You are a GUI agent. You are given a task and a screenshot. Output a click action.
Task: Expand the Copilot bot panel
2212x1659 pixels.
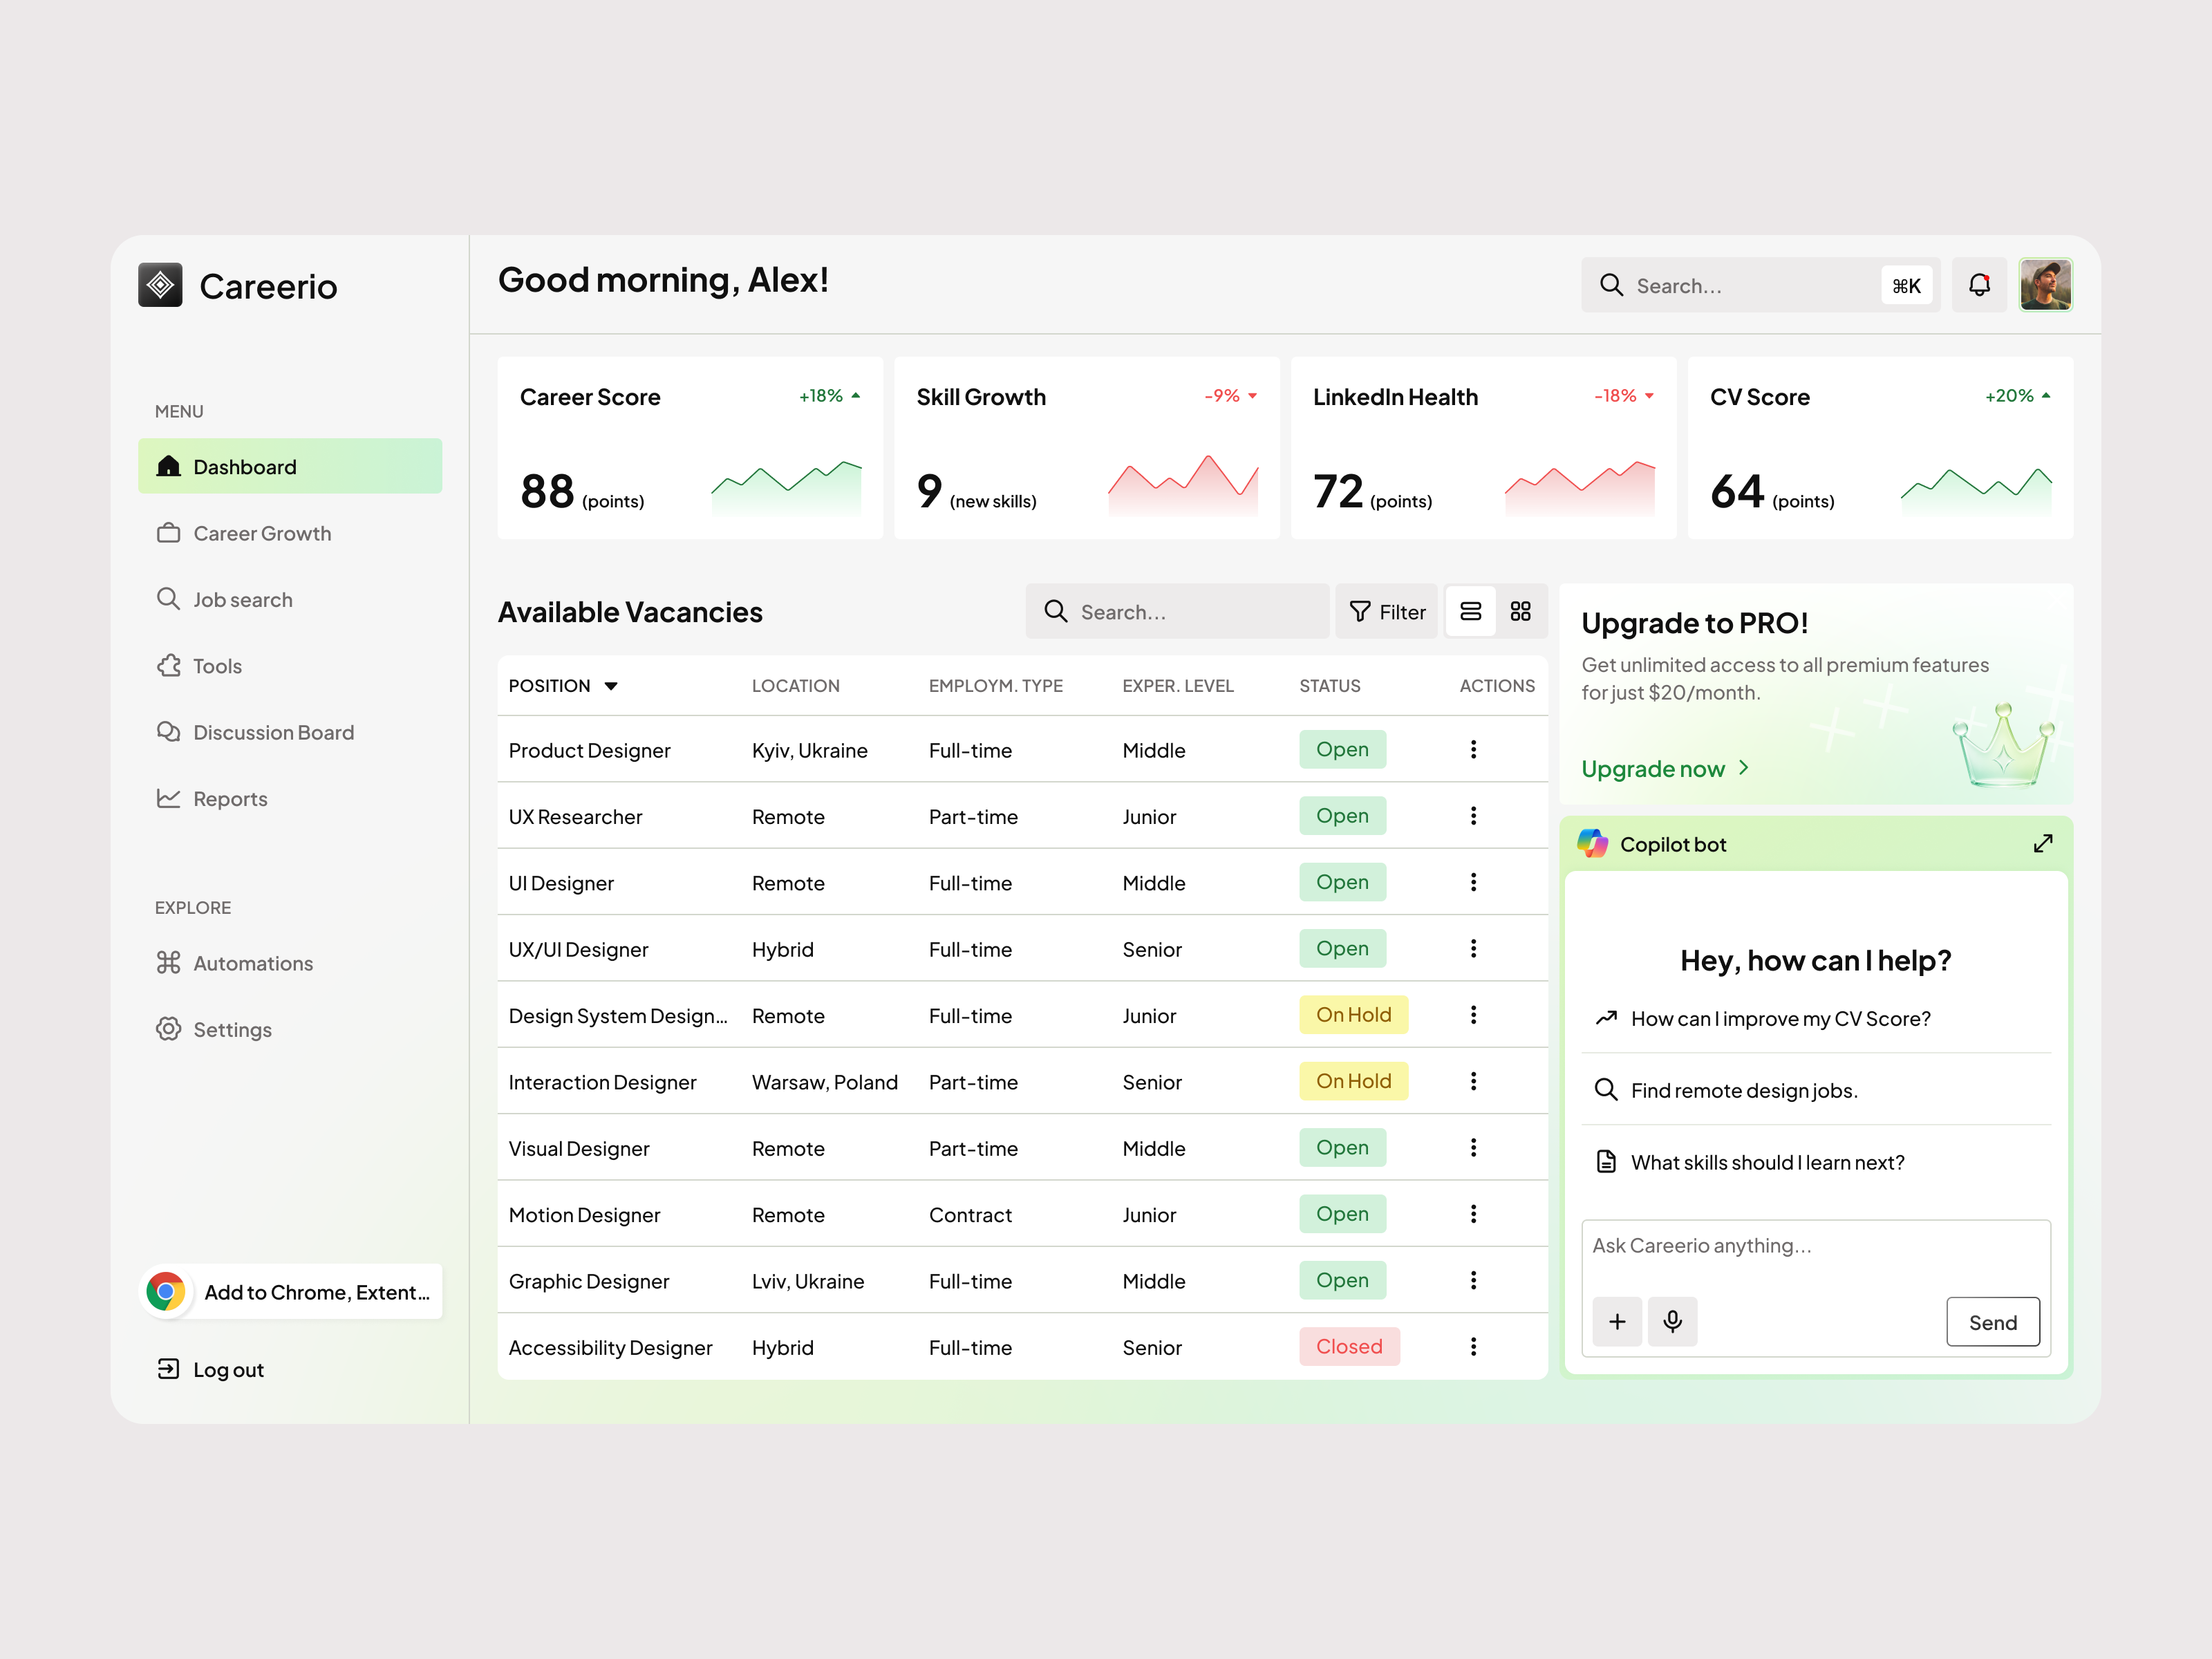pos(2042,844)
